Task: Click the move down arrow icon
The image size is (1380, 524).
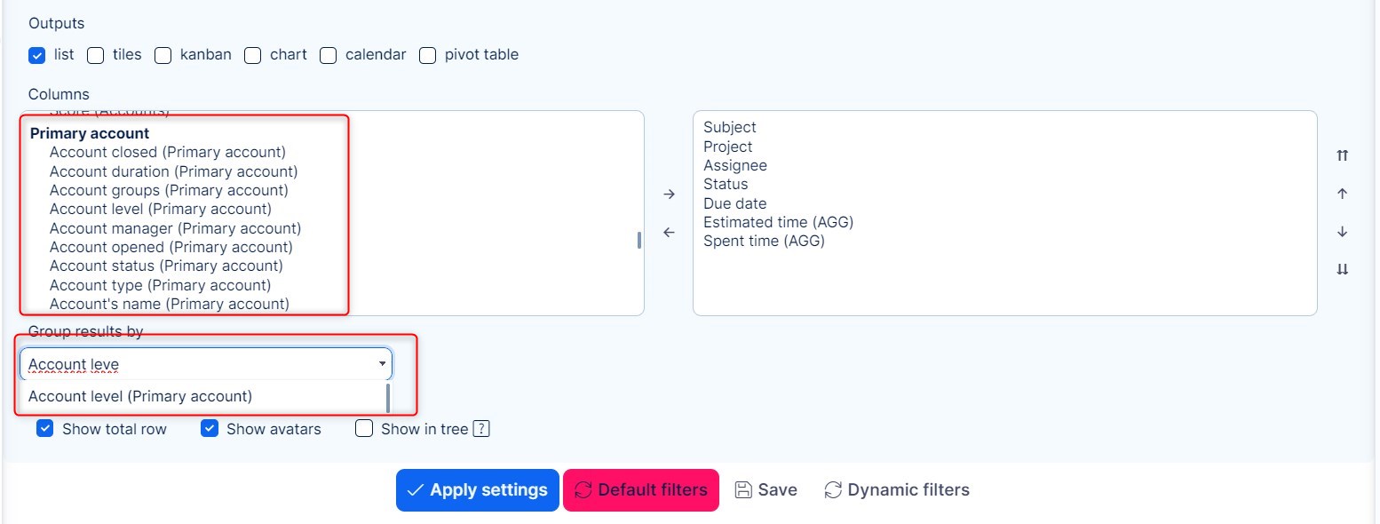Action: click(1342, 232)
